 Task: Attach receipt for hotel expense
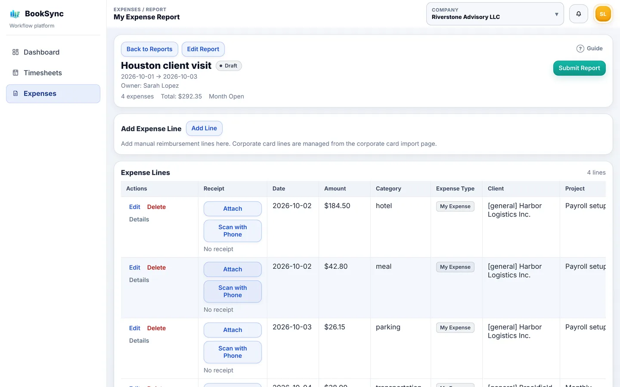click(x=232, y=209)
